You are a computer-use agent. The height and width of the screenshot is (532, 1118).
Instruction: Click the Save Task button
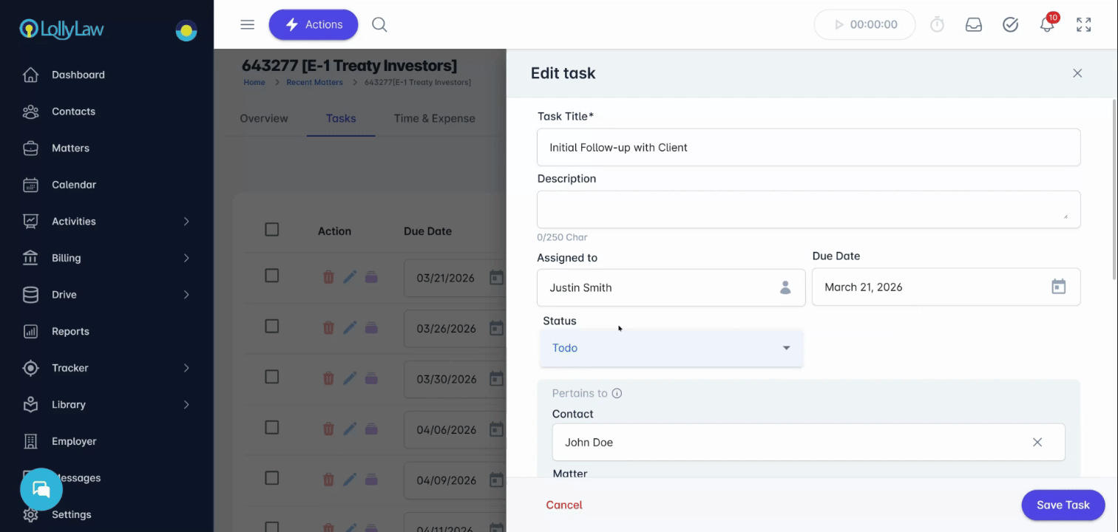click(1063, 505)
